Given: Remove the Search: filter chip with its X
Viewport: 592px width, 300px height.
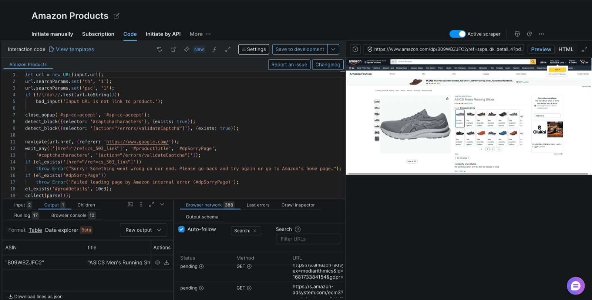Looking at the screenshot, I should coord(255,231).
